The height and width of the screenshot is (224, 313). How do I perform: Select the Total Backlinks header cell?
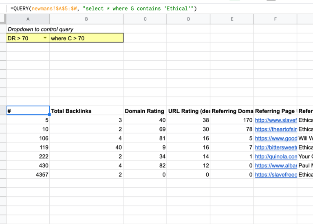[x=86, y=111]
